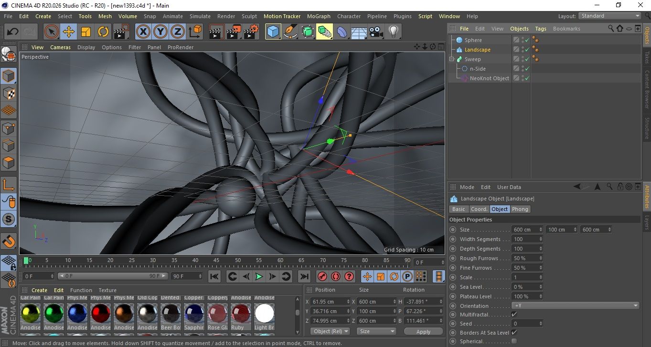The width and height of the screenshot is (651, 347).
Task: Toggle X axis lock
Action: [x=143, y=32]
